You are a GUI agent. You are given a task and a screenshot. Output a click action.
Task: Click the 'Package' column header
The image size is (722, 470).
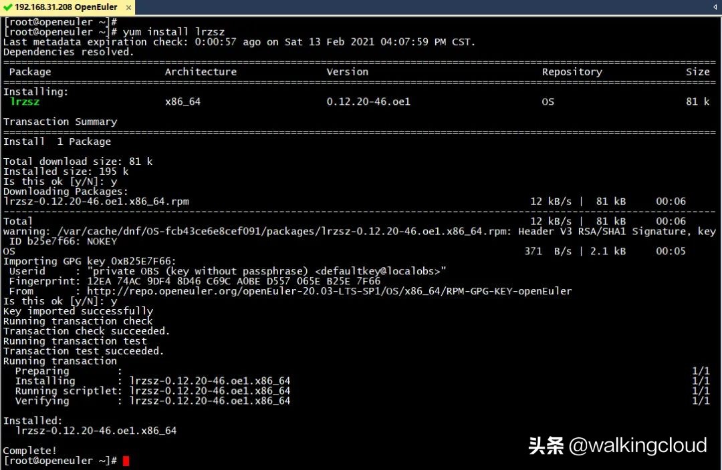coord(30,71)
